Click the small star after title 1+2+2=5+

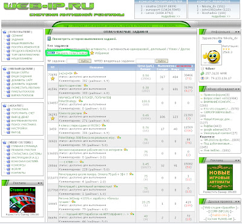[75, 73]
